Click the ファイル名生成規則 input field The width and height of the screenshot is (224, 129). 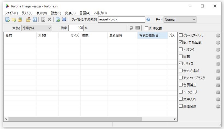(122, 20)
